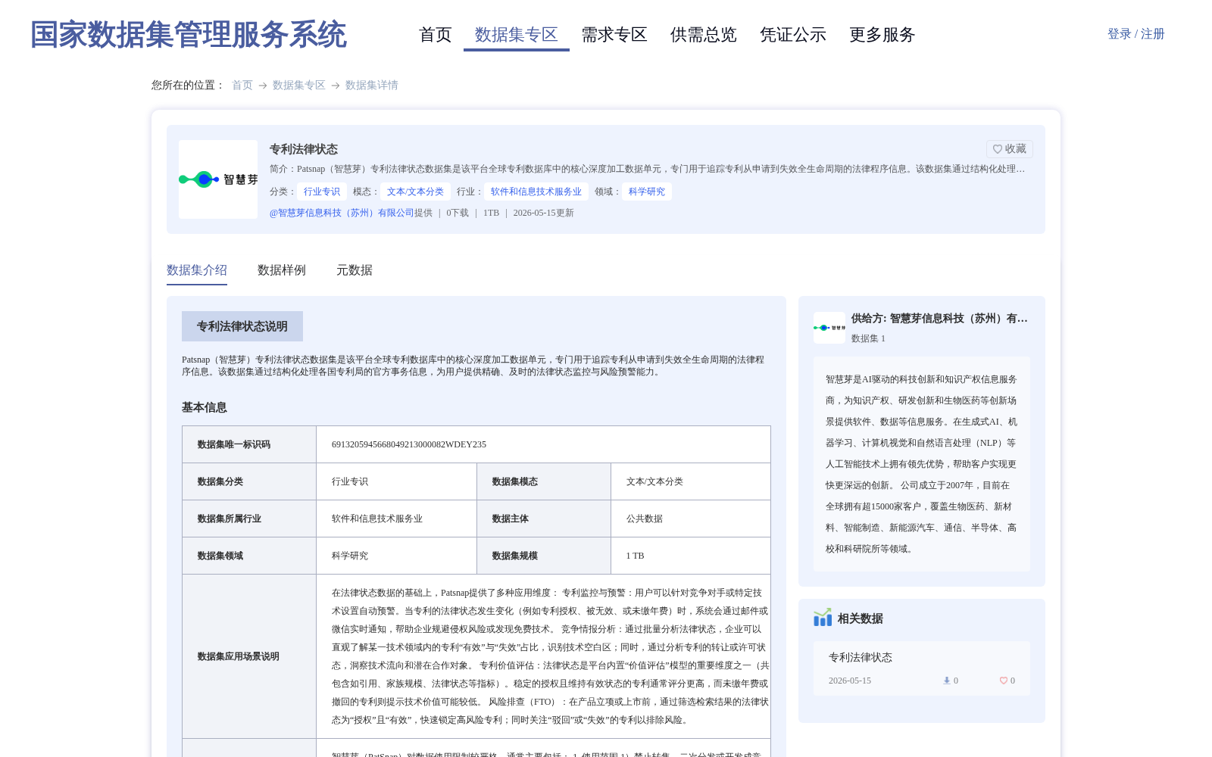Click breadcrumb 数据集详情

coord(372,85)
